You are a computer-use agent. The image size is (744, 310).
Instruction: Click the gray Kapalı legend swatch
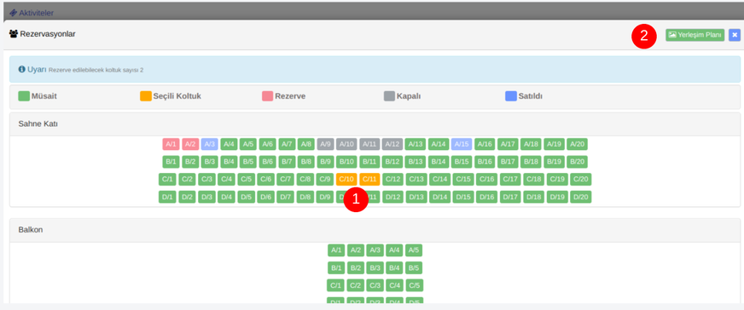(390, 96)
